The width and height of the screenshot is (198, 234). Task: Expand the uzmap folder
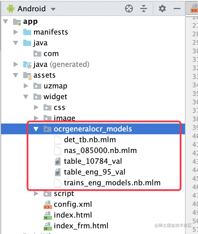pos(26,86)
